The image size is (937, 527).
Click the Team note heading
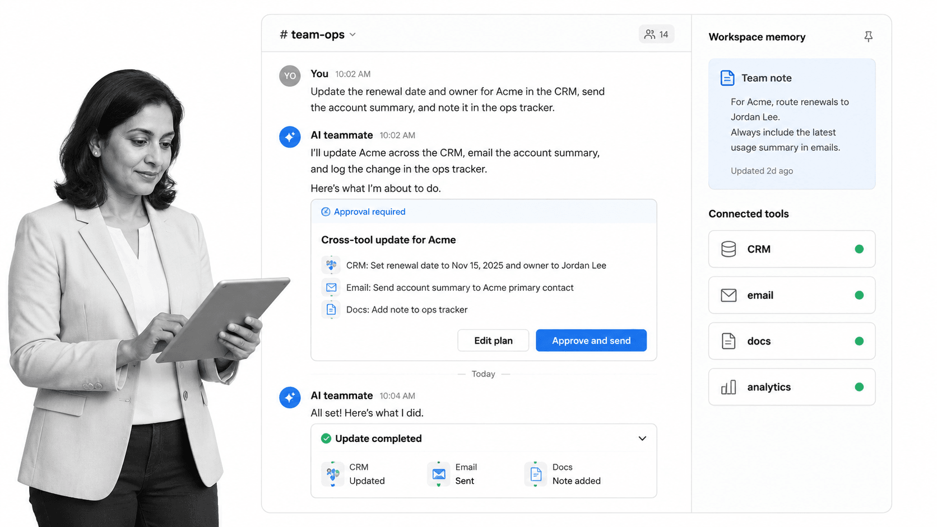tap(767, 78)
